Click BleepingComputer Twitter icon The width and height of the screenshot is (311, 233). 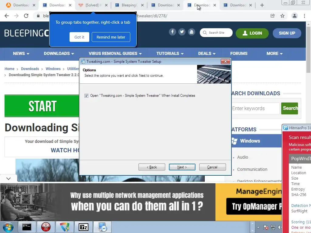click(182, 32)
